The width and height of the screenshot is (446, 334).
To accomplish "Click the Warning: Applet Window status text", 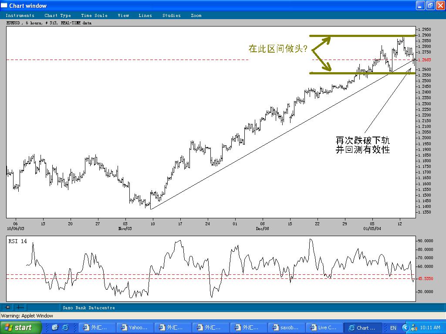I will [27, 316].
